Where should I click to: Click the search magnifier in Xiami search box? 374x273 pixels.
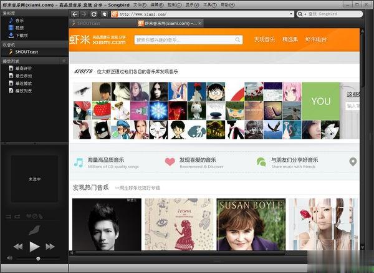pos(237,40)
